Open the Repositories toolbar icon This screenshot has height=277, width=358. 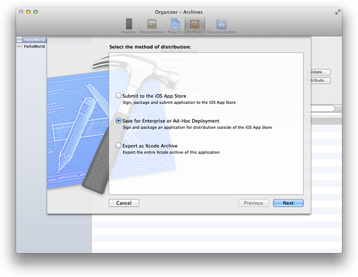(152, 26)
